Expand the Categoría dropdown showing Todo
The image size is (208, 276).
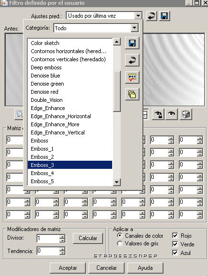[x=134, y=28]
